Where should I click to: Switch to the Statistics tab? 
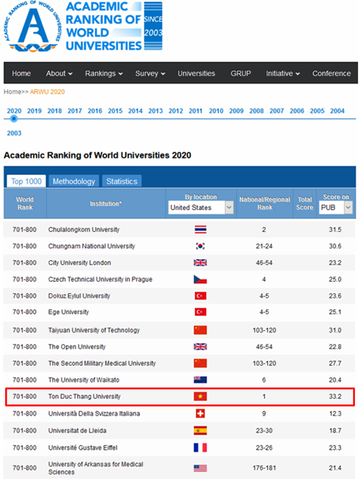pos(122,181)
